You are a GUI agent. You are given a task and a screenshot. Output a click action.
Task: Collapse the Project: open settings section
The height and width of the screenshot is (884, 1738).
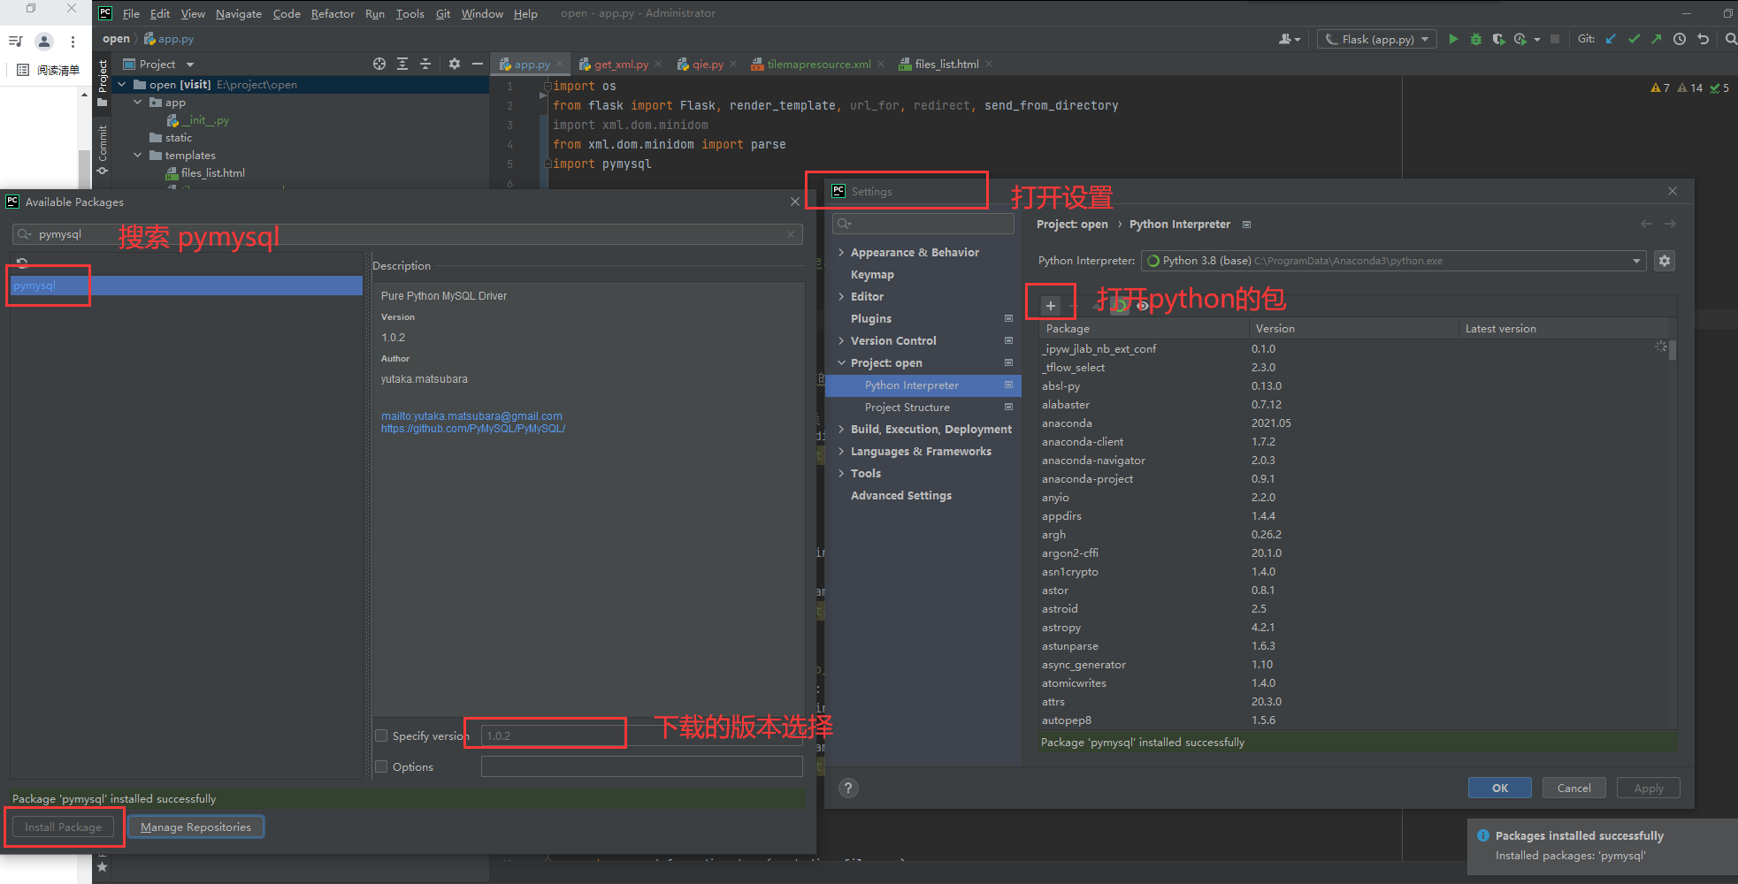coord(841,362)
